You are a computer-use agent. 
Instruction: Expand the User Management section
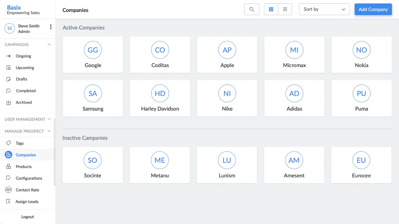click(x=49, y=119)
